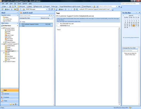Close the To-Do Bar

click(x=139, y=13)
